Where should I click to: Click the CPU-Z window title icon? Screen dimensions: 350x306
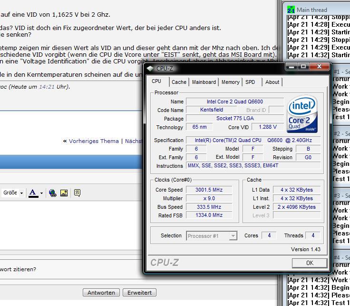click(150, 69)
